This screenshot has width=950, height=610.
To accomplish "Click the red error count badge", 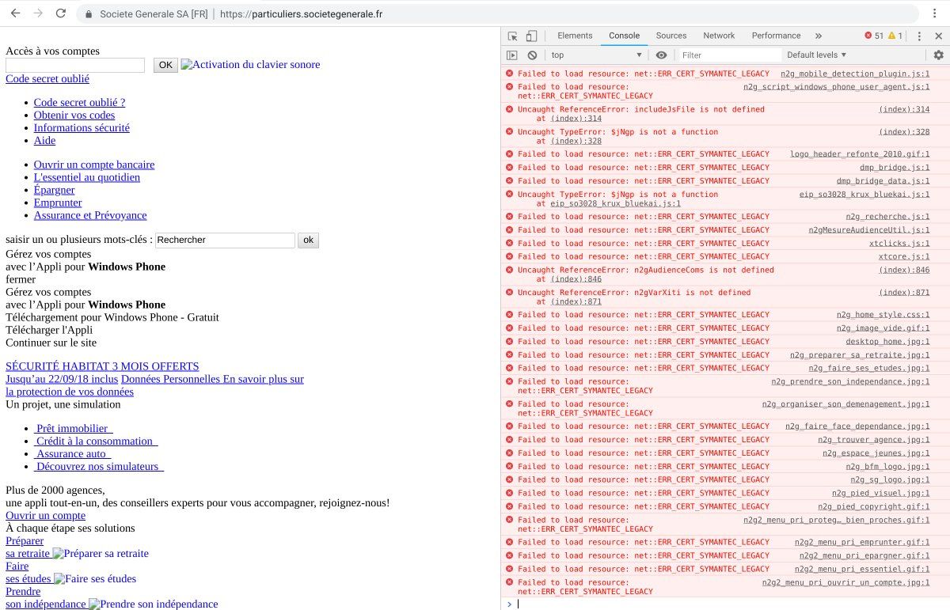I will tap(874, 36).
